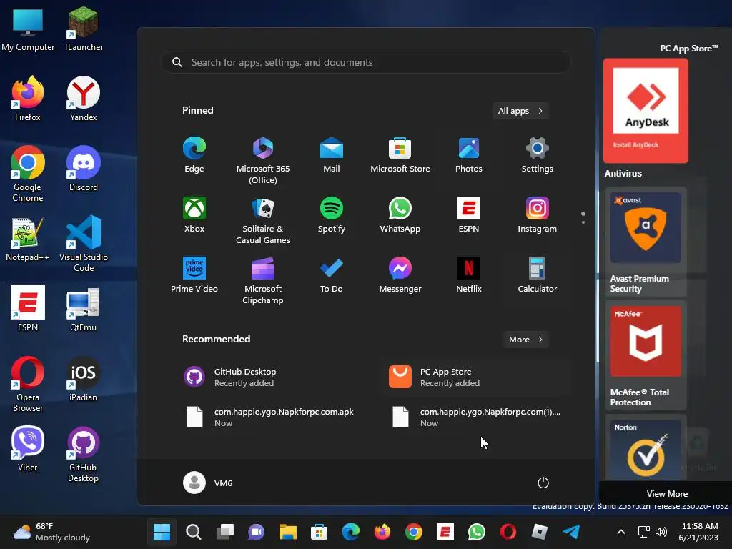
Task: Launch Microsoft 365 (Office) pinned app
Action: click(x=263, y=161)
